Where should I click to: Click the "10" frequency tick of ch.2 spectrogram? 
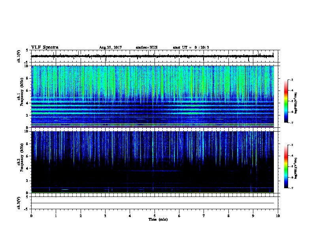coord(27,131)
